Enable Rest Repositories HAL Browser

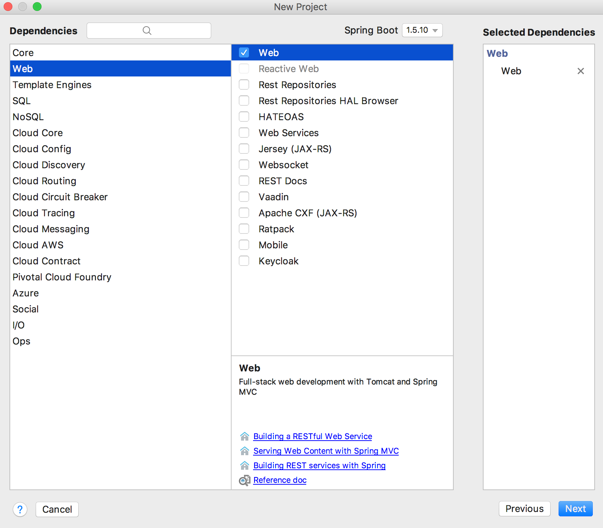click(244, 101)
